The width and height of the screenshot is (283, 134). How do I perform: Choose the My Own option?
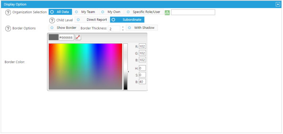coord(112,12)
